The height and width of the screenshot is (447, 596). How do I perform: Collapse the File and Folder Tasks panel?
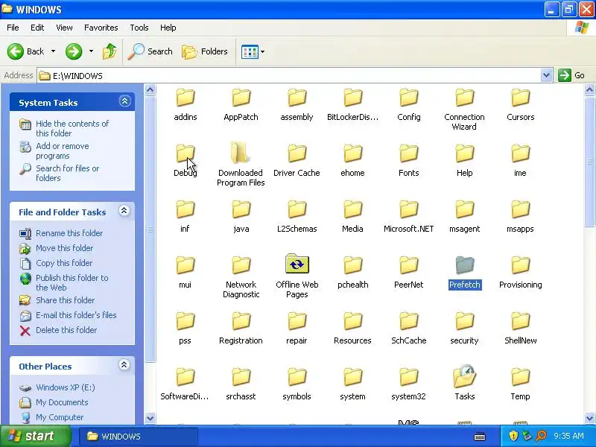tap(124, 211)
